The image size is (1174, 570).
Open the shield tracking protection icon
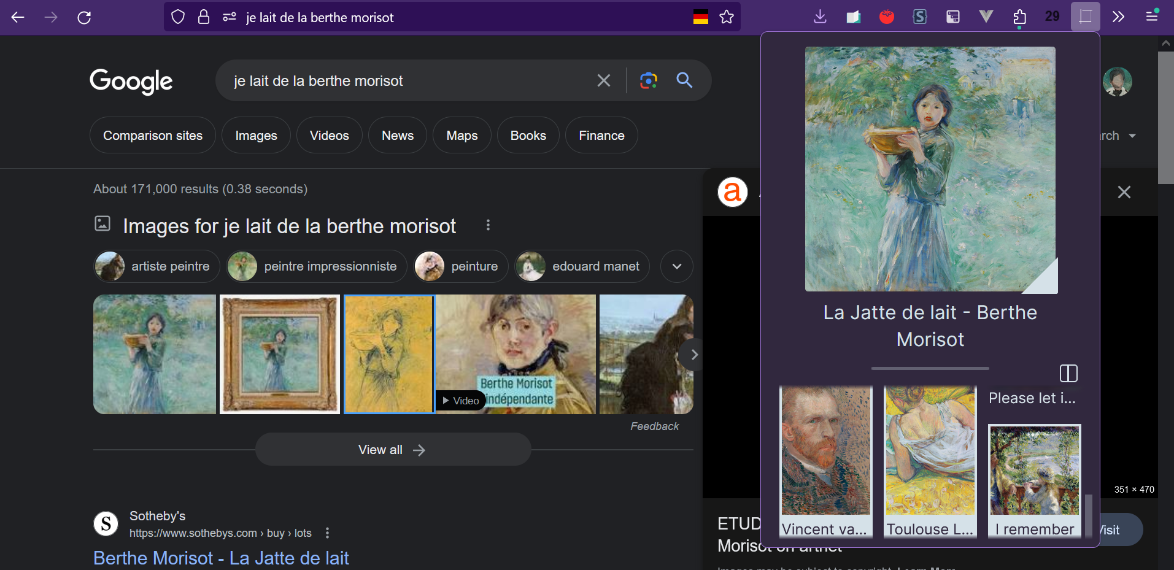178,17
